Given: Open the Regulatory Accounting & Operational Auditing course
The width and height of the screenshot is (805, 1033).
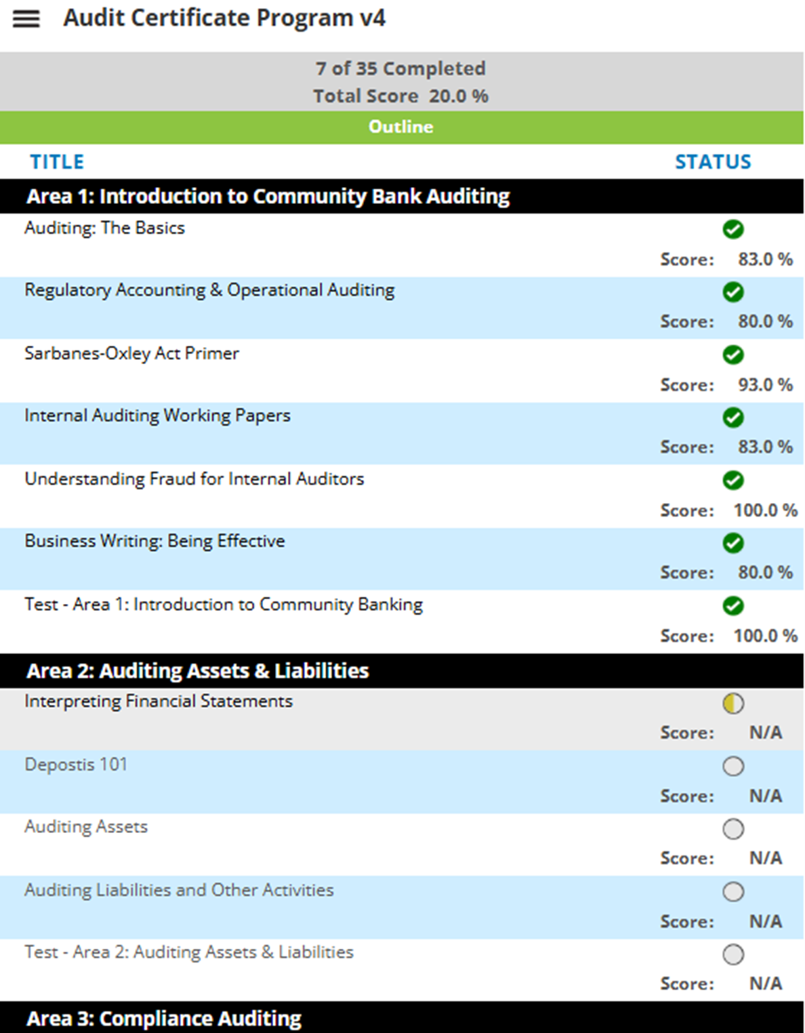Looking at the screenshot, I should (209, 290).
